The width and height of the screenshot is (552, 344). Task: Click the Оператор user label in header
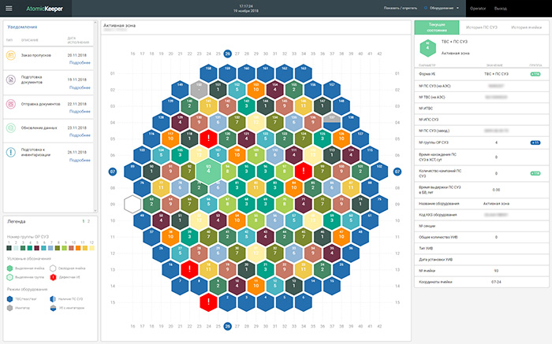click(477, 8)
